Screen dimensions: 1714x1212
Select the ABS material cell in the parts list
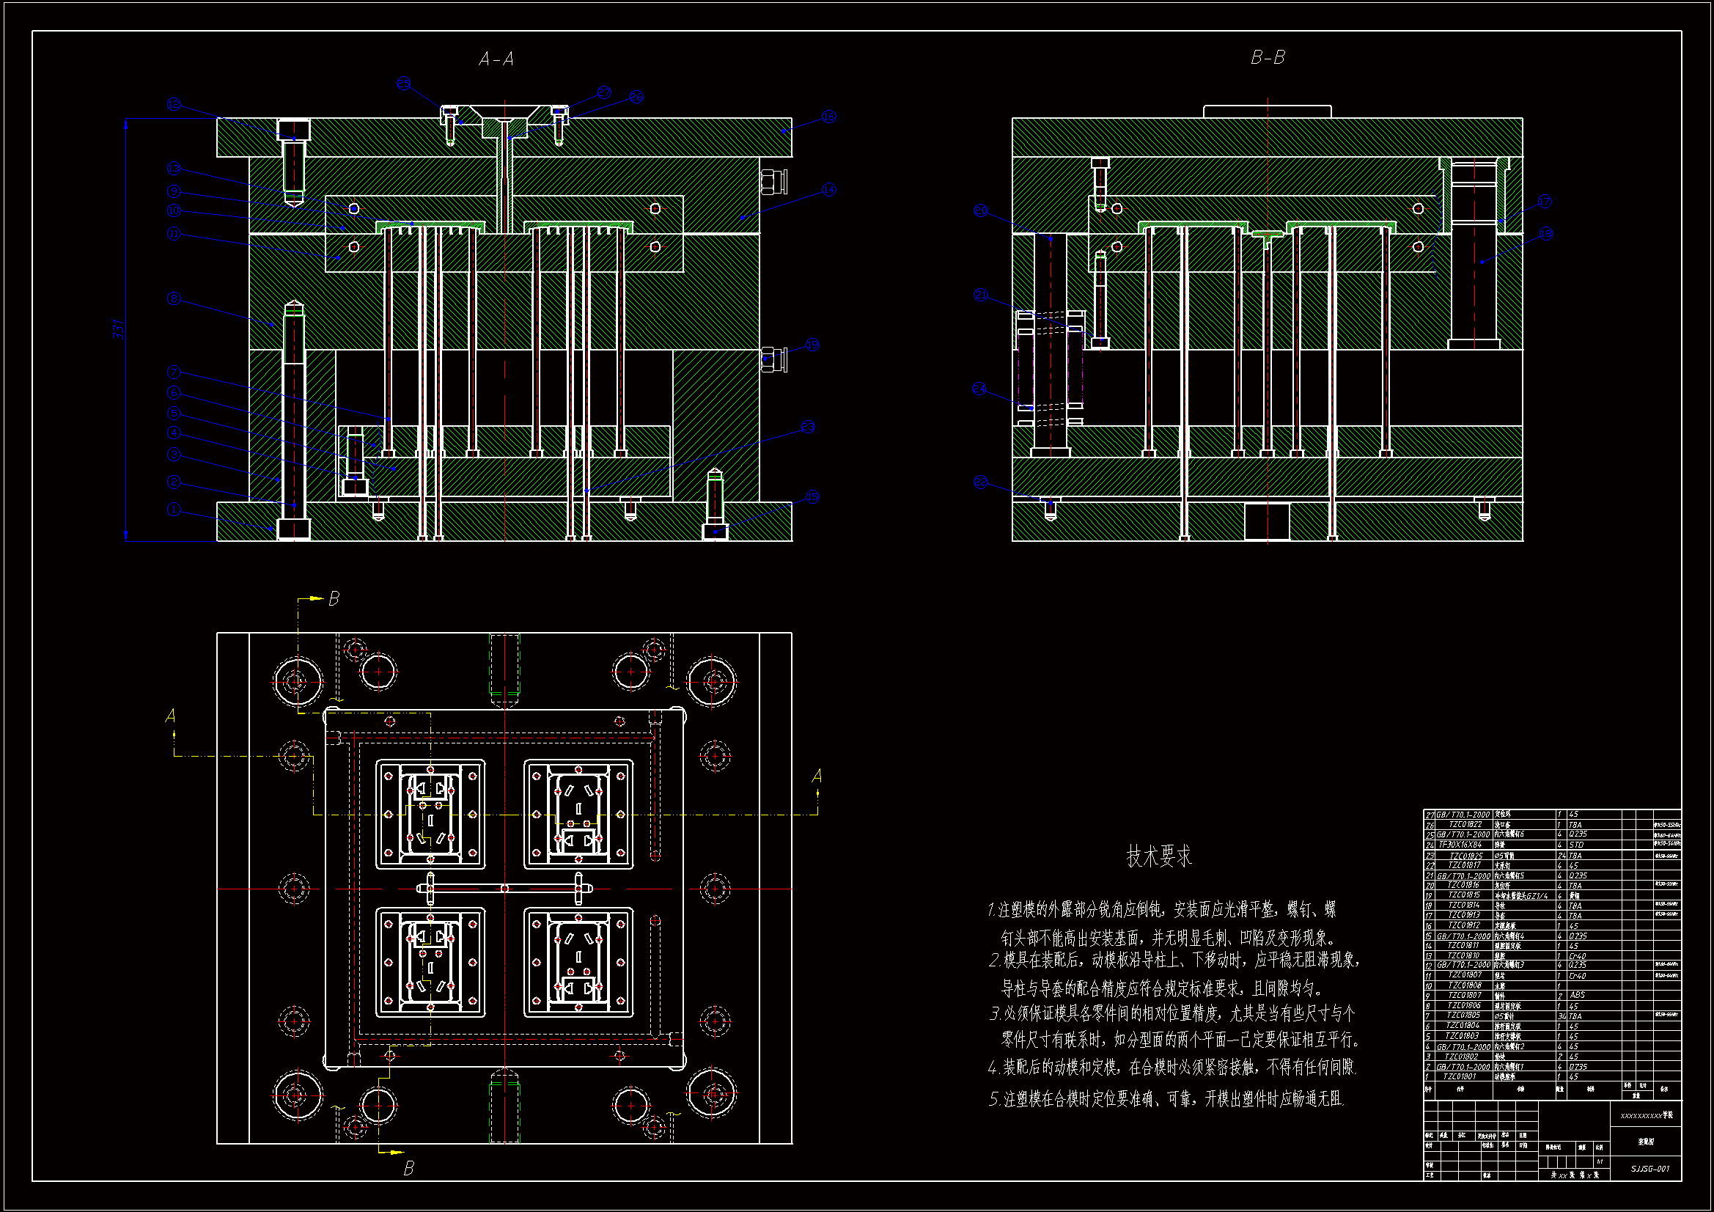coord(1578,996)
